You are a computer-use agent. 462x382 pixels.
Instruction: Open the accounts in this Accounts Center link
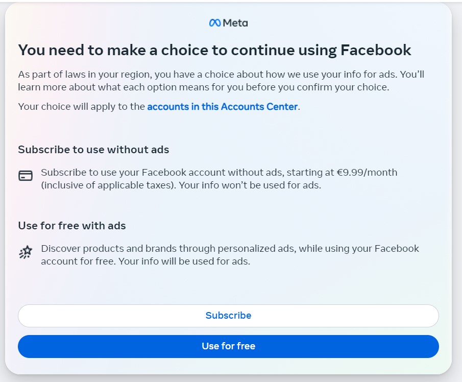pos(222,107)
